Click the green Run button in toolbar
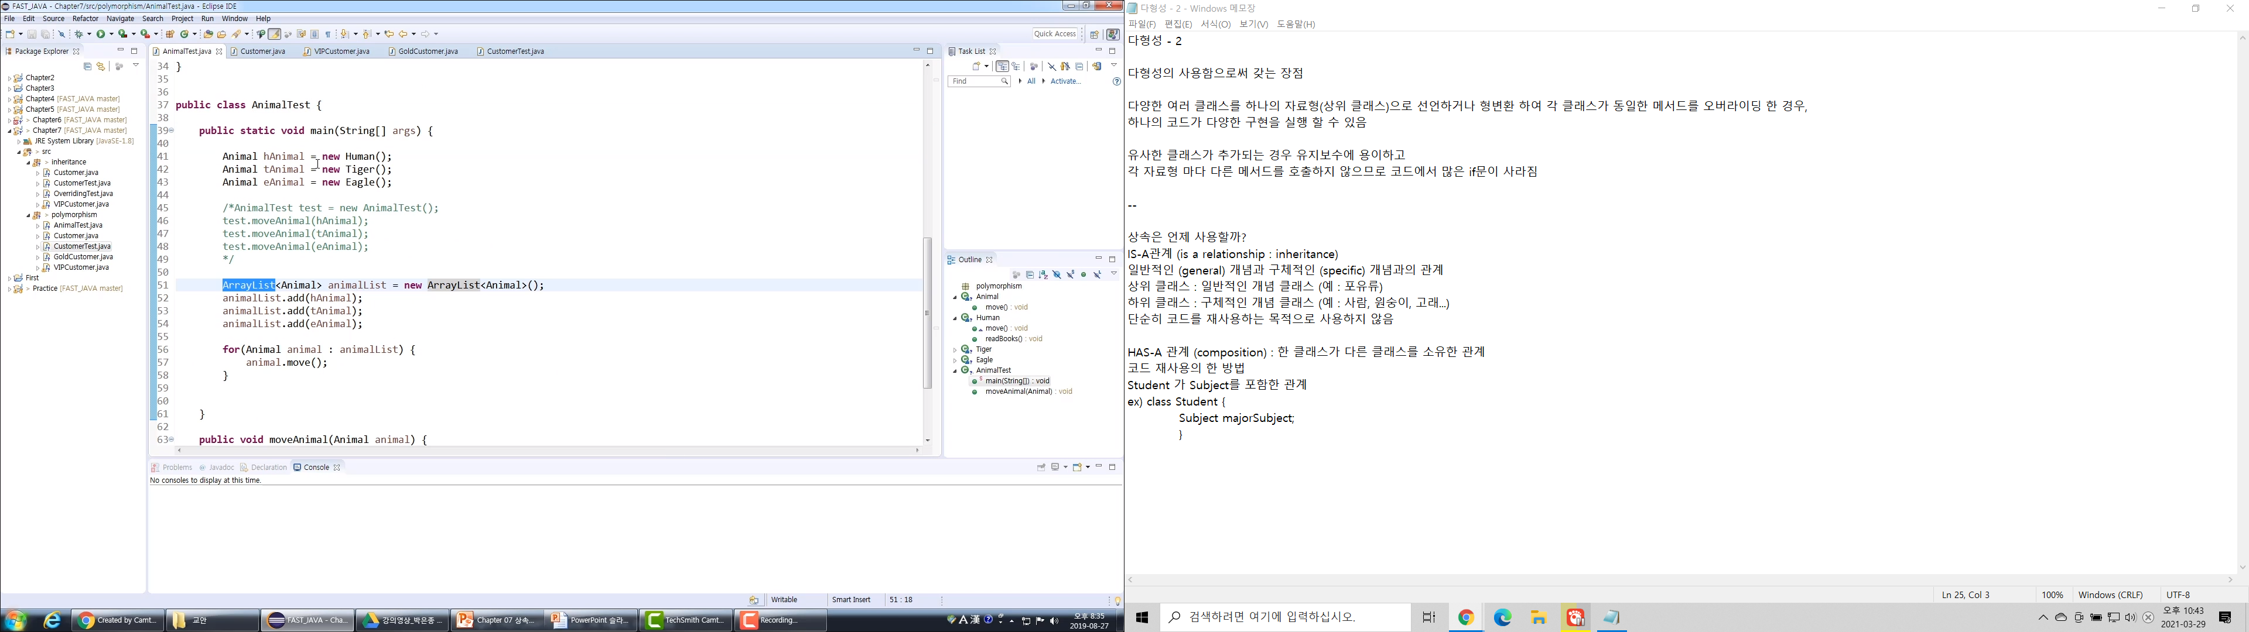 tap(100, 34)
